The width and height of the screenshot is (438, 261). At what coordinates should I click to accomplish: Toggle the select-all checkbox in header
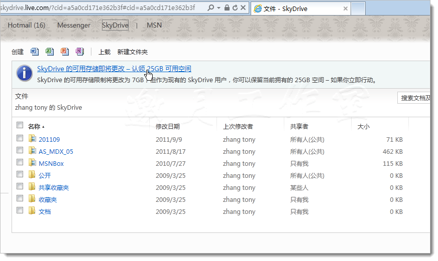[20, 125]
